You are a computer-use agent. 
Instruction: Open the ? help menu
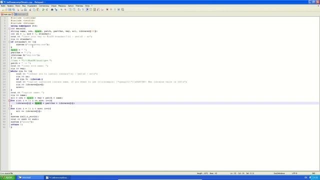coord(91,6)
